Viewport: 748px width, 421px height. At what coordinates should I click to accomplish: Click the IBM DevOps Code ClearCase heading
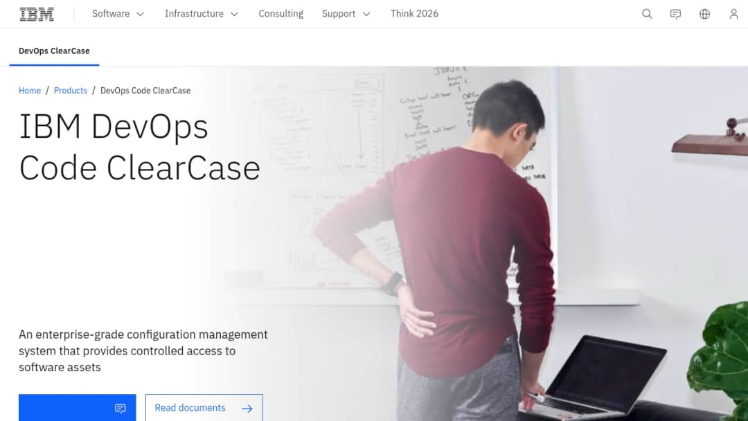coord(139,147)
